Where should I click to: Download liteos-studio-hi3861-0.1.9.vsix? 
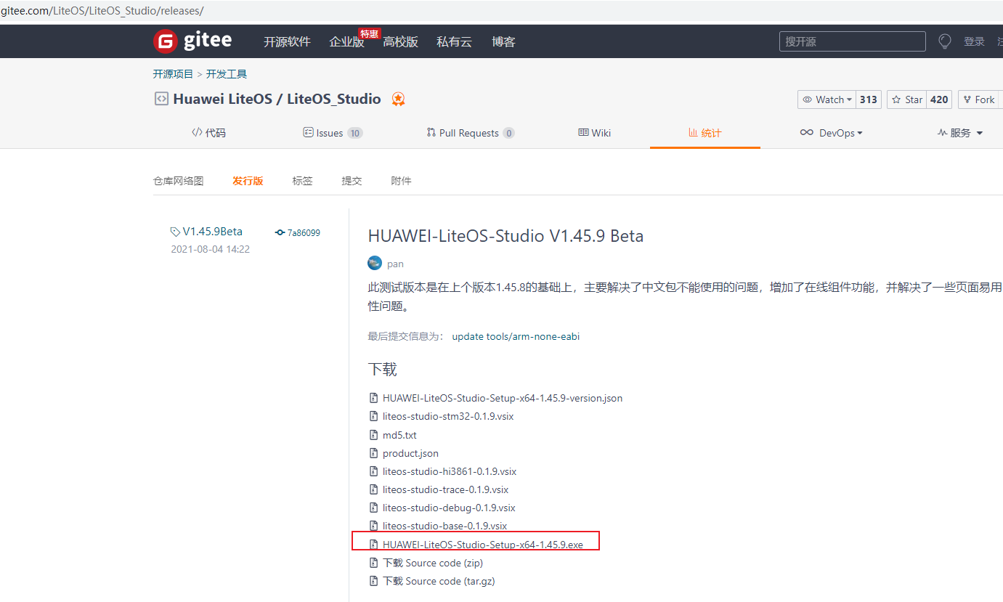click(x=450, y=471)
